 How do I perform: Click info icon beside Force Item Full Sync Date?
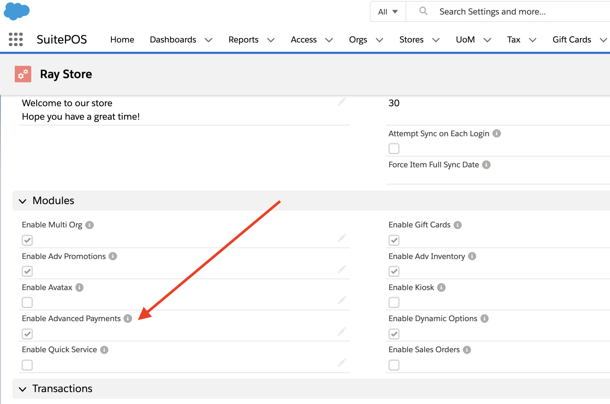(486, 165)
